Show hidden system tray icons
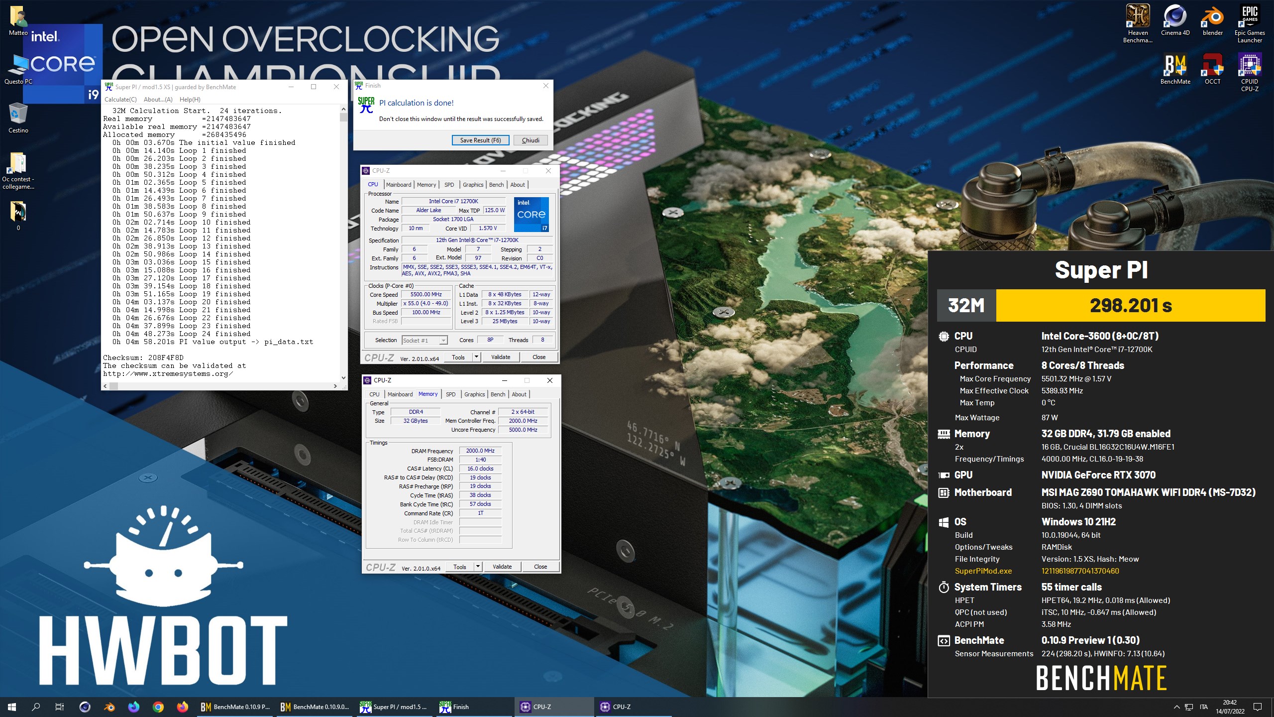This screenshot has height=717, width=1274. (x=1176, y=707)
